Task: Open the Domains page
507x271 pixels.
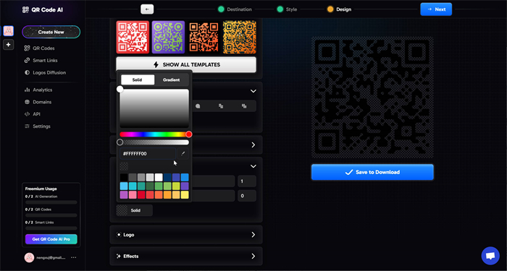Action: point(38,102)
